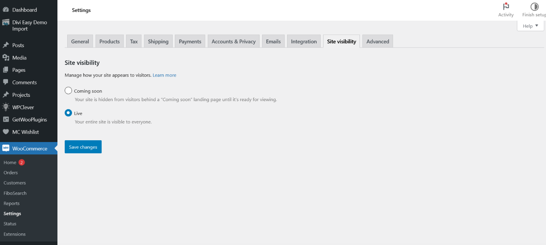
Task: Open the Projects menu label
Action: pyautogui.click(x=21, y=95)
